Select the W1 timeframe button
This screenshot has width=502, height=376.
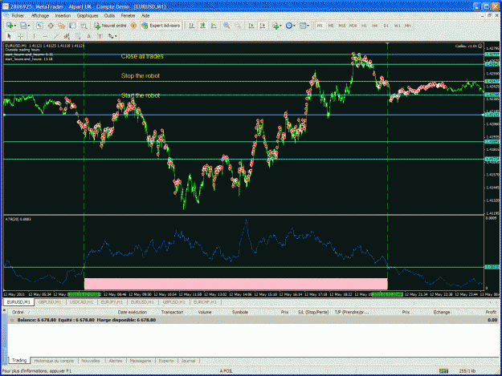coord(397,26)
